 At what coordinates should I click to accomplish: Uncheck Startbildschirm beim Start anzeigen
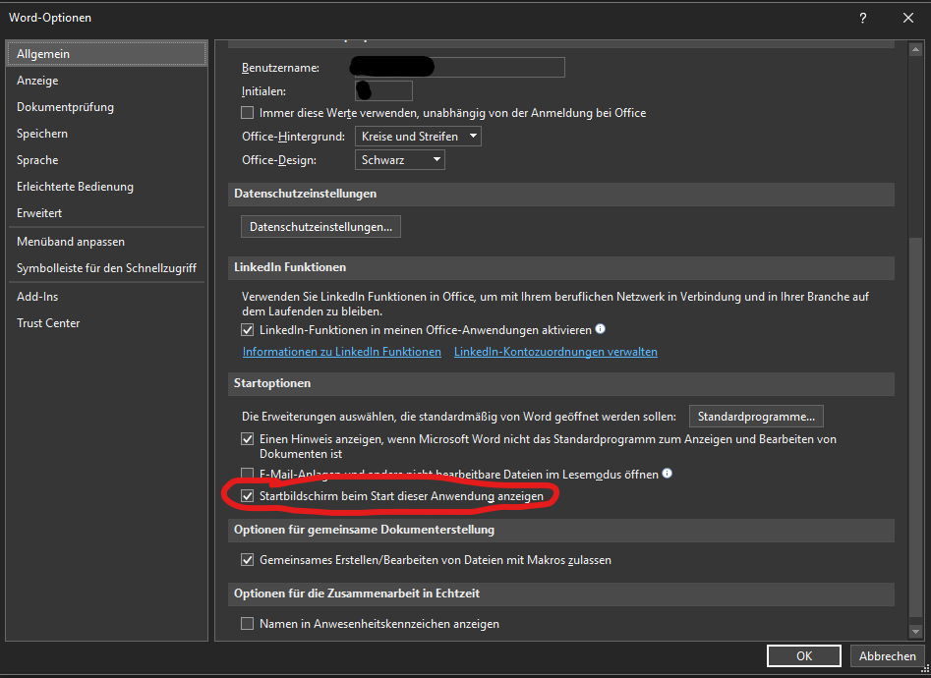coord(247,496)
